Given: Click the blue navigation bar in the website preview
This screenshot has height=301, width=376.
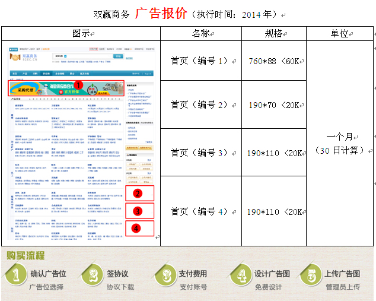Looking at the screenshot, I should coord(81,74).
